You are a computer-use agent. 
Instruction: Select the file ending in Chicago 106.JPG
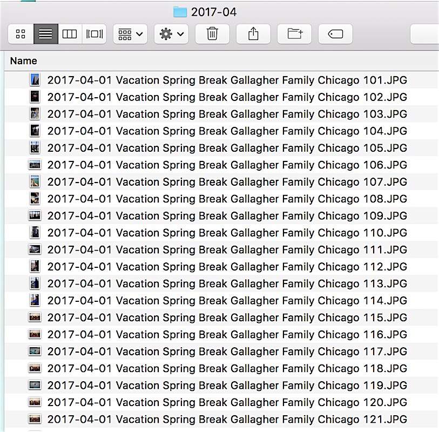click(x=221, y=165)
